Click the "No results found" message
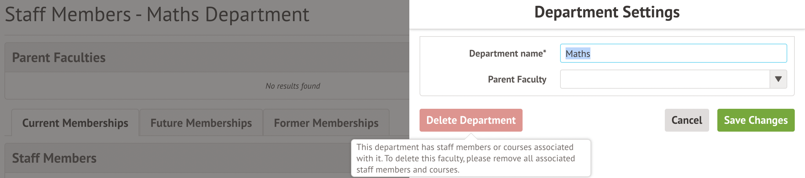 [293, 86]
